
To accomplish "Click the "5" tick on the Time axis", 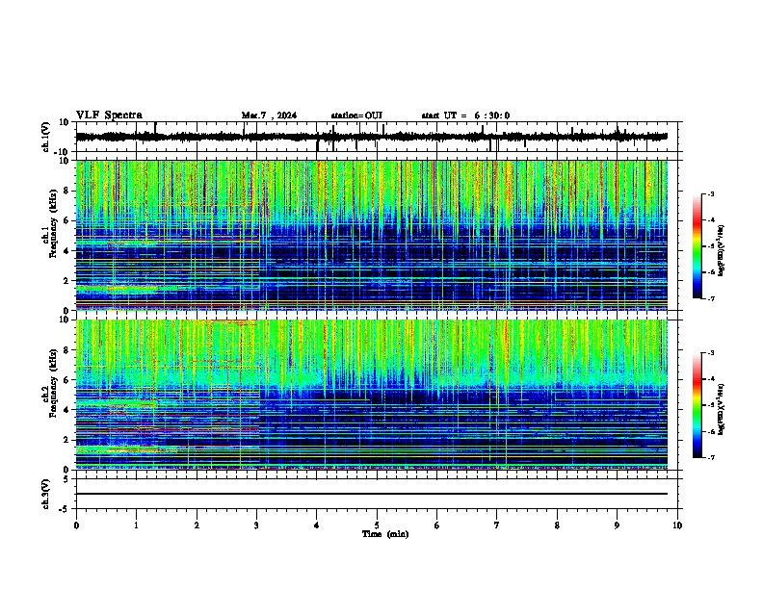I will (x=377, y=525).
